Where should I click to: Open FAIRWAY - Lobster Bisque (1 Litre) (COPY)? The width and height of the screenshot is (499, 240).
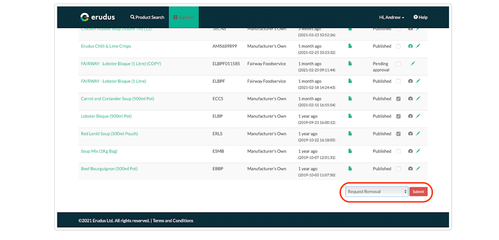(x=121, y=63)
